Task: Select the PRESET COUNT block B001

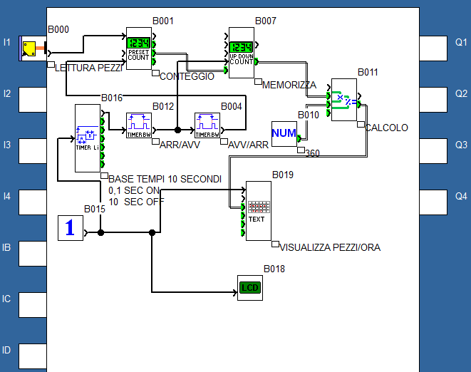Action: pyautogui.click(x=139, y=49)
